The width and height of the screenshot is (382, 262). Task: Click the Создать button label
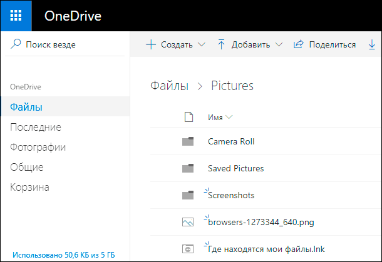pos(177,45)
